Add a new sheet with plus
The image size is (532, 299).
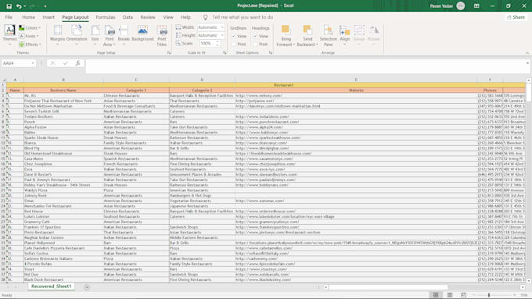click(x=87, y=287)
